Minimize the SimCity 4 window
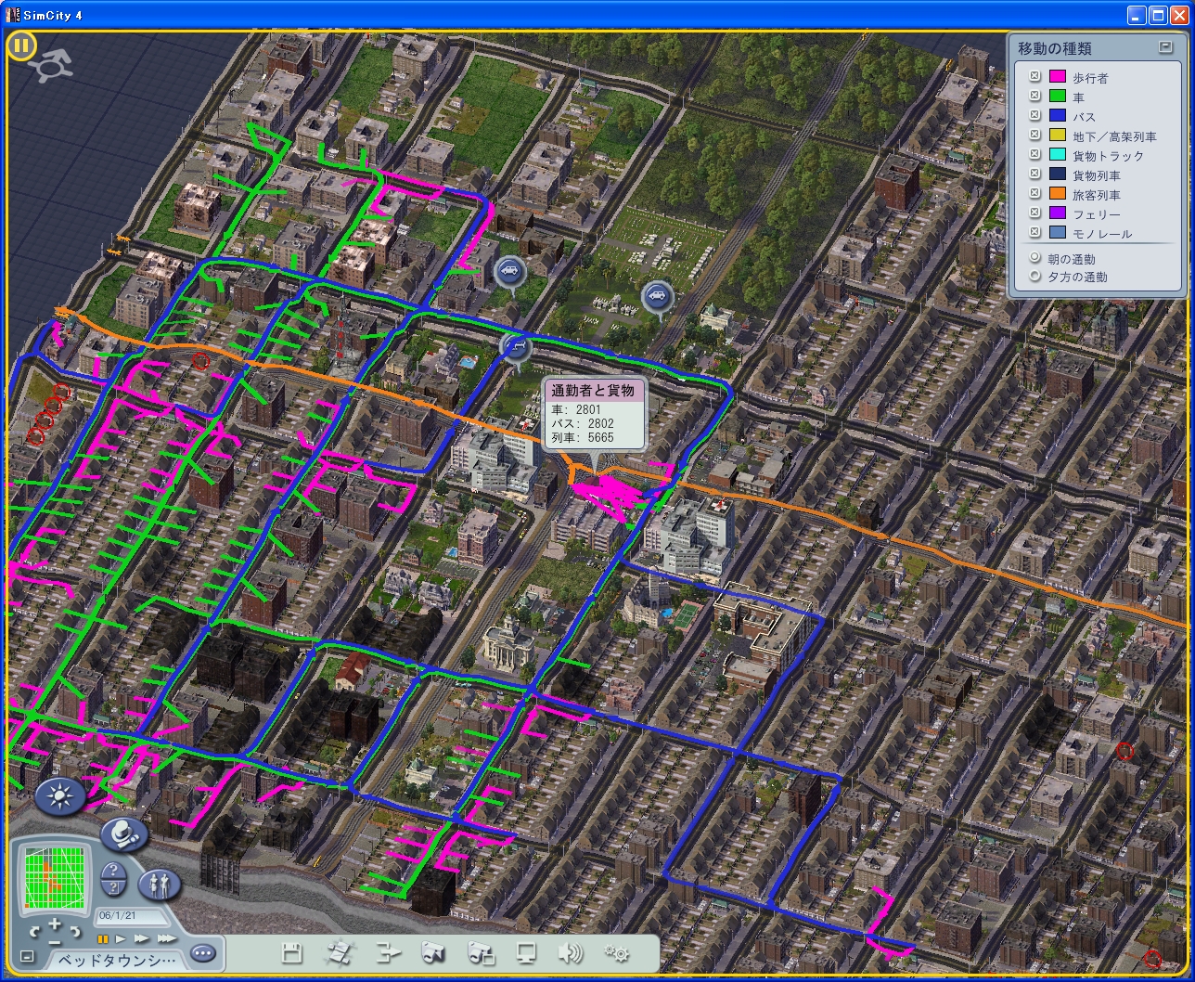This screenshot has height=982, width=1195. click(1137, 15)
